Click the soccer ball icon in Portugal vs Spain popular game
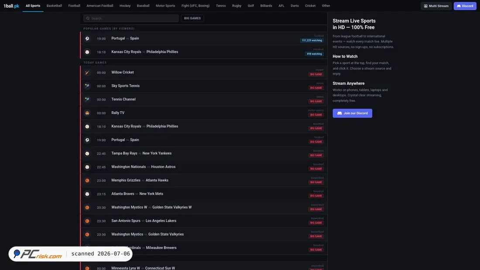 [87, 38]
